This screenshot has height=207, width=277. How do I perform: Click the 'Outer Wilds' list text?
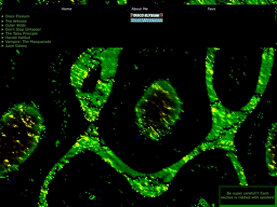click(15, 26)
